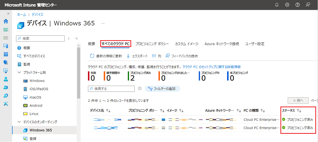The height and width of the screenshot is (142, 318).
Task: Go to Home icon in left rail
Action: coord(6,21)
